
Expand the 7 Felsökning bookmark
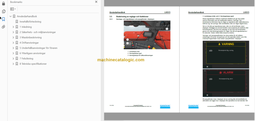click(13, 58)
